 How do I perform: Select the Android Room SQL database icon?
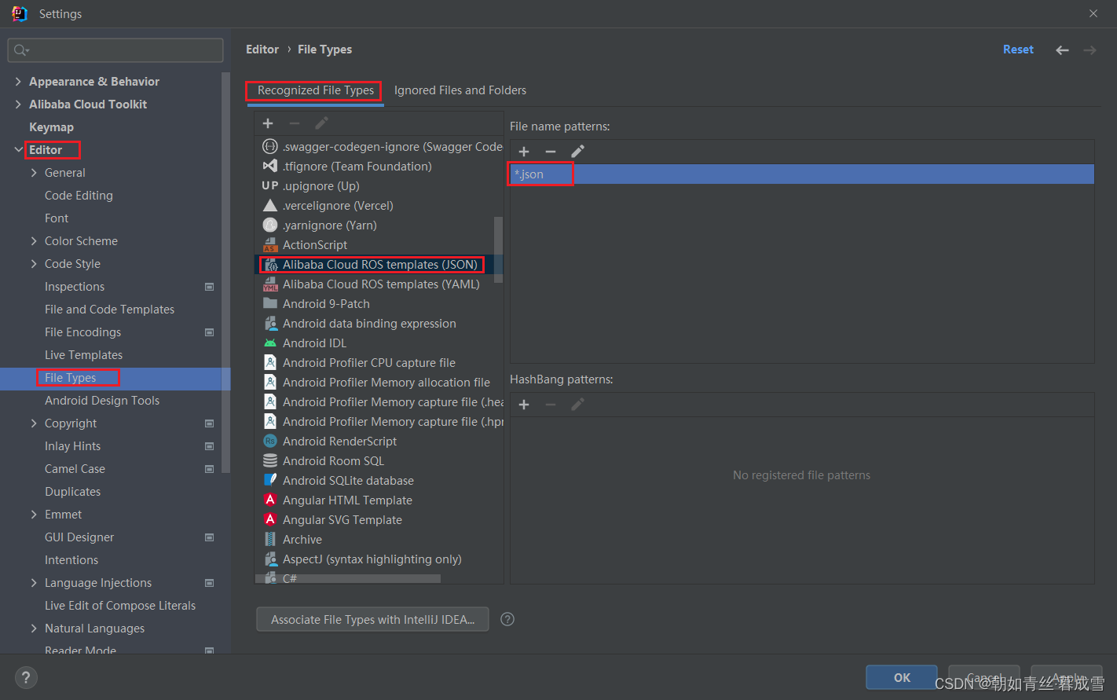(270, 461)
